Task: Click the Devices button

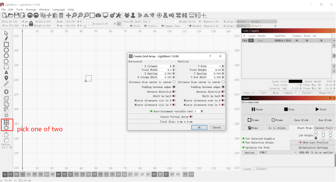Action: point(250,152)
